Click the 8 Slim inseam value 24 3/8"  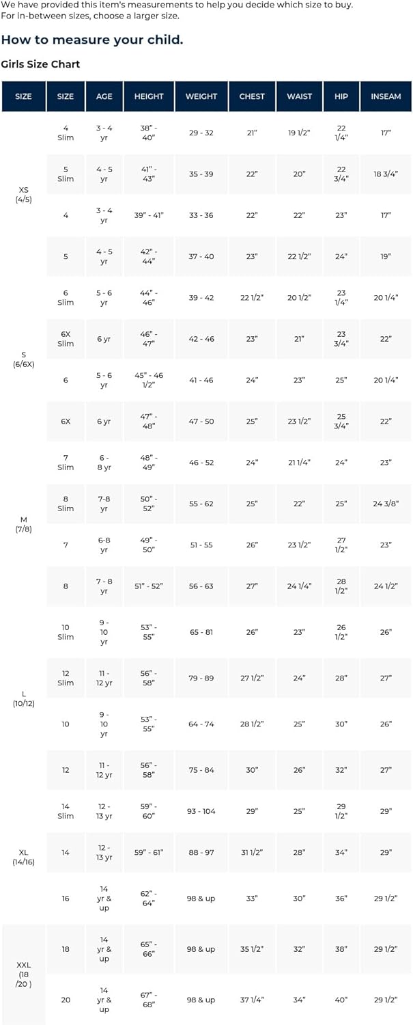pyautogui.click(x=386, y=504)
